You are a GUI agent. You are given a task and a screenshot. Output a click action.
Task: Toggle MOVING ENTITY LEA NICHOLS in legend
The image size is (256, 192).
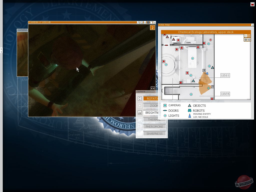tap(199, 115)
